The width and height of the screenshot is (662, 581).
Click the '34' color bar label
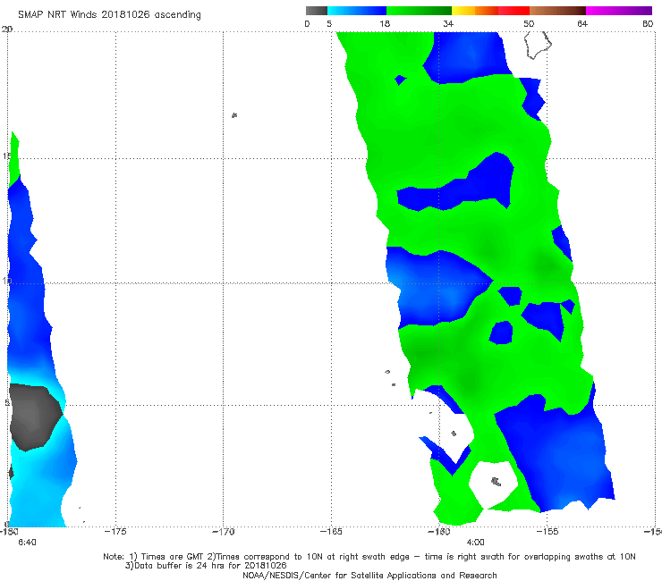pos(448,23)
